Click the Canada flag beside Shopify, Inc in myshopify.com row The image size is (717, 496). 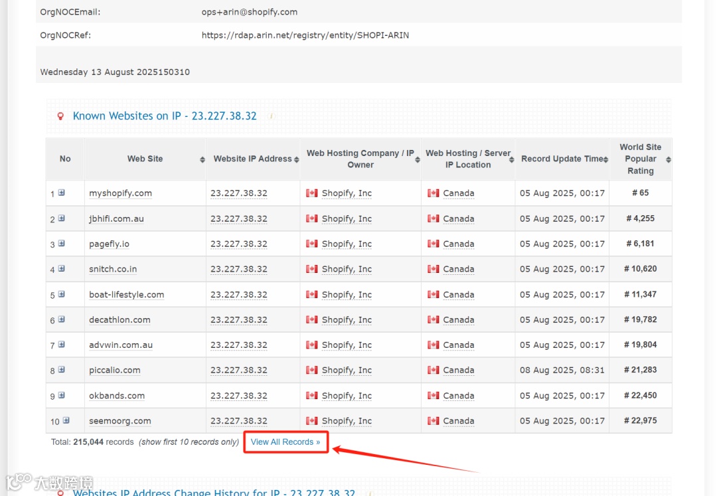(312, 193)
